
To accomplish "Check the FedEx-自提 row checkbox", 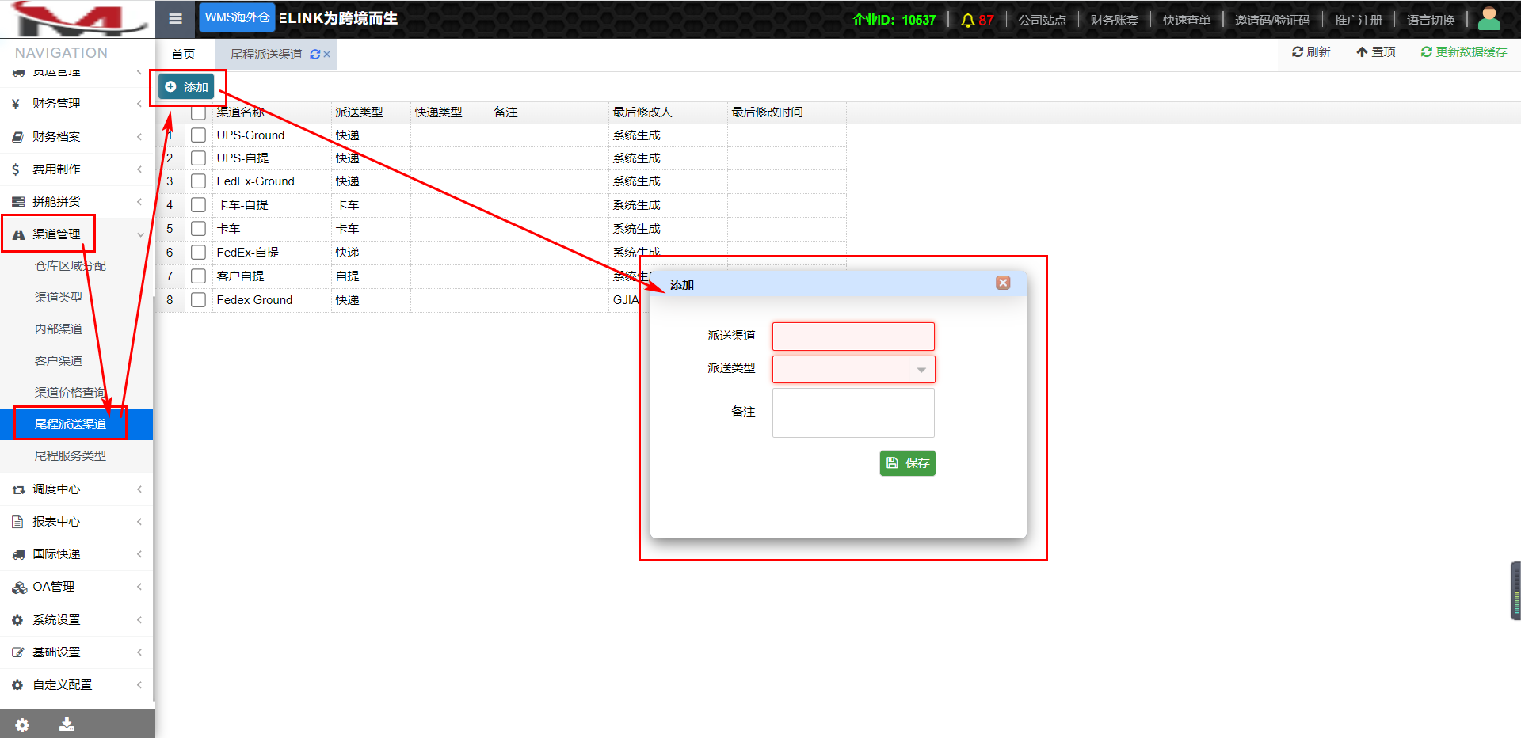I will tap(198, 253).
